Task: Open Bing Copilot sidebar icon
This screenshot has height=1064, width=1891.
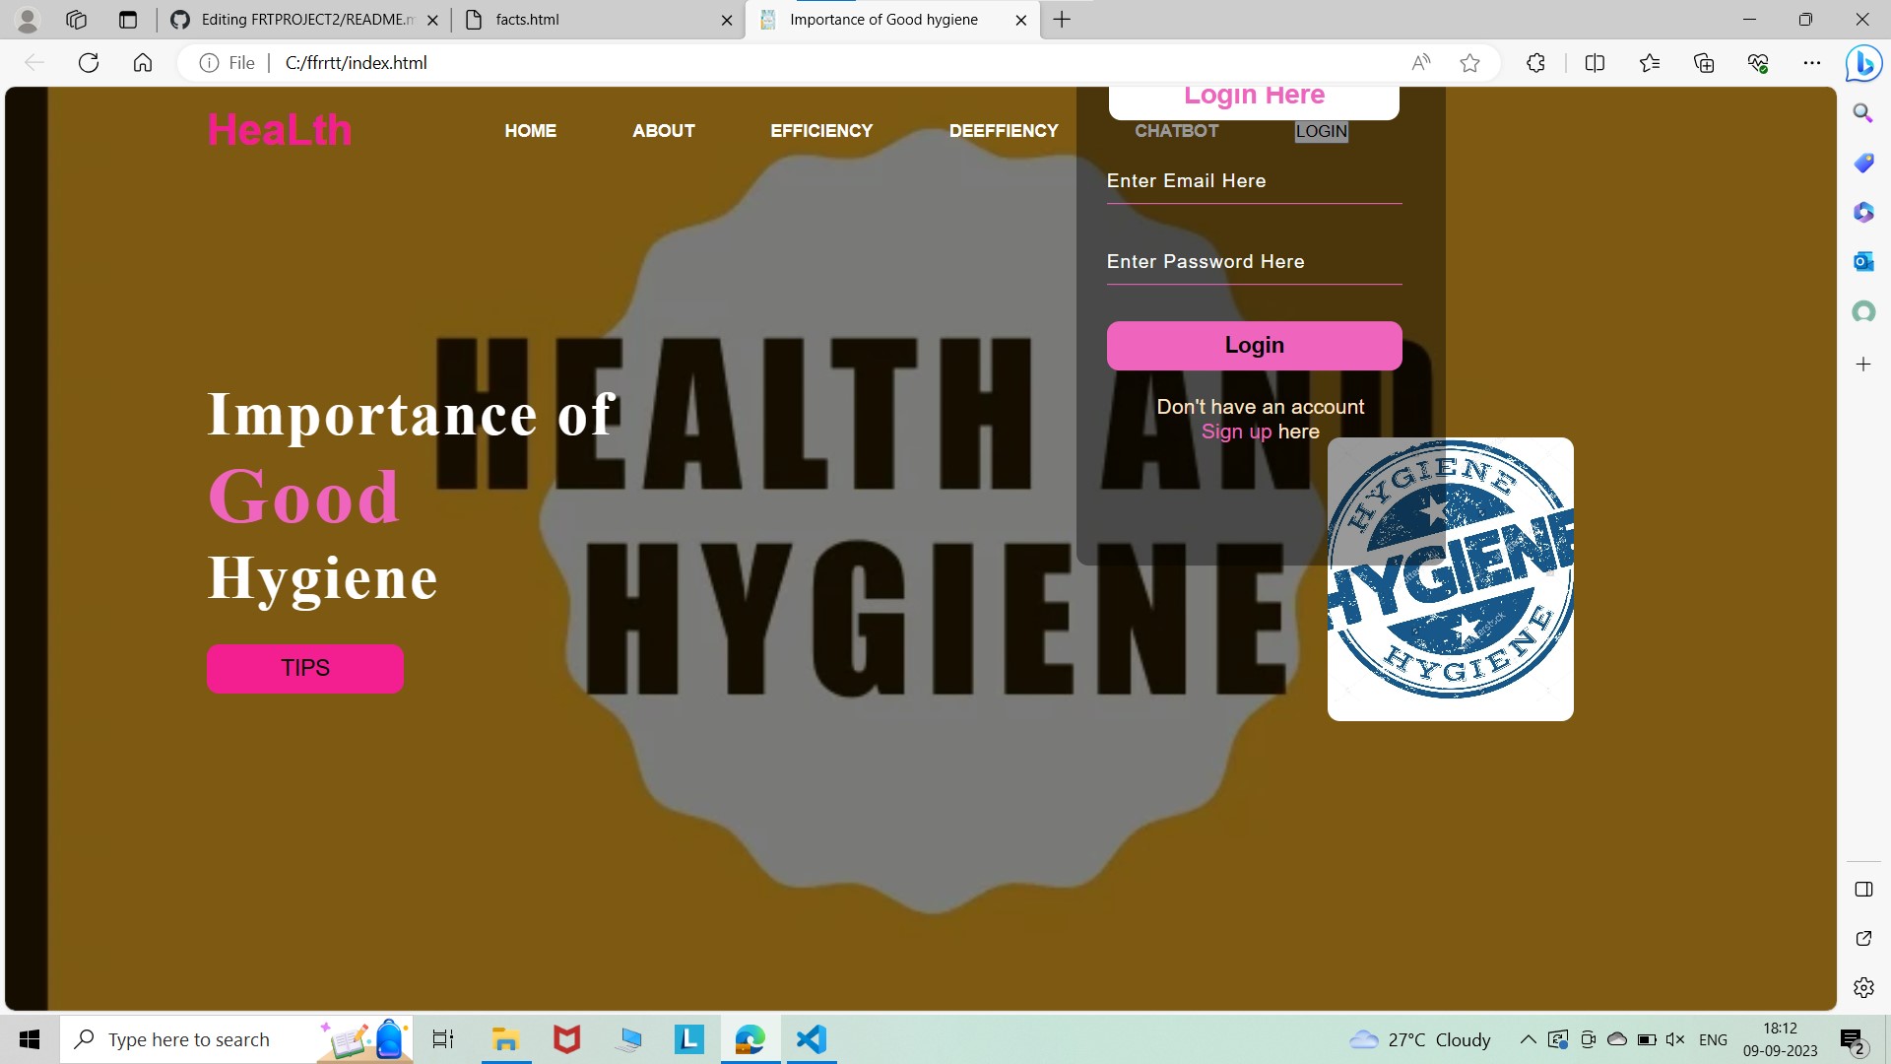Action: point(1862,64)
